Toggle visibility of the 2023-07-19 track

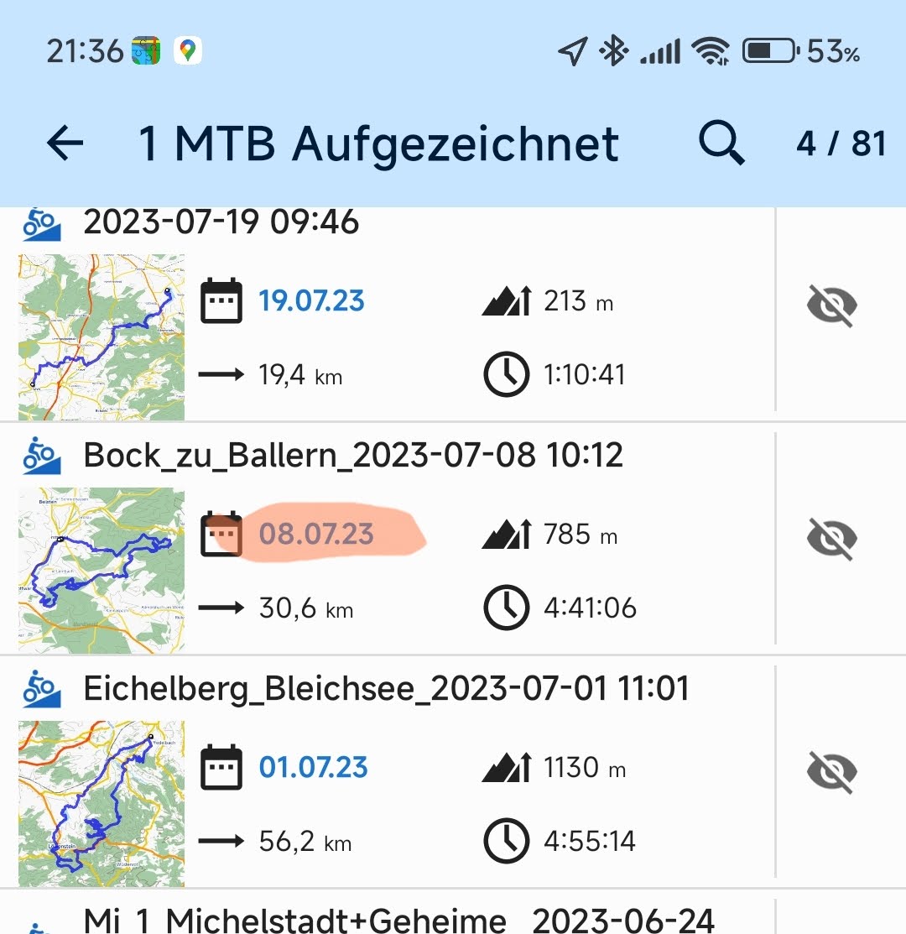click(831, 305)
